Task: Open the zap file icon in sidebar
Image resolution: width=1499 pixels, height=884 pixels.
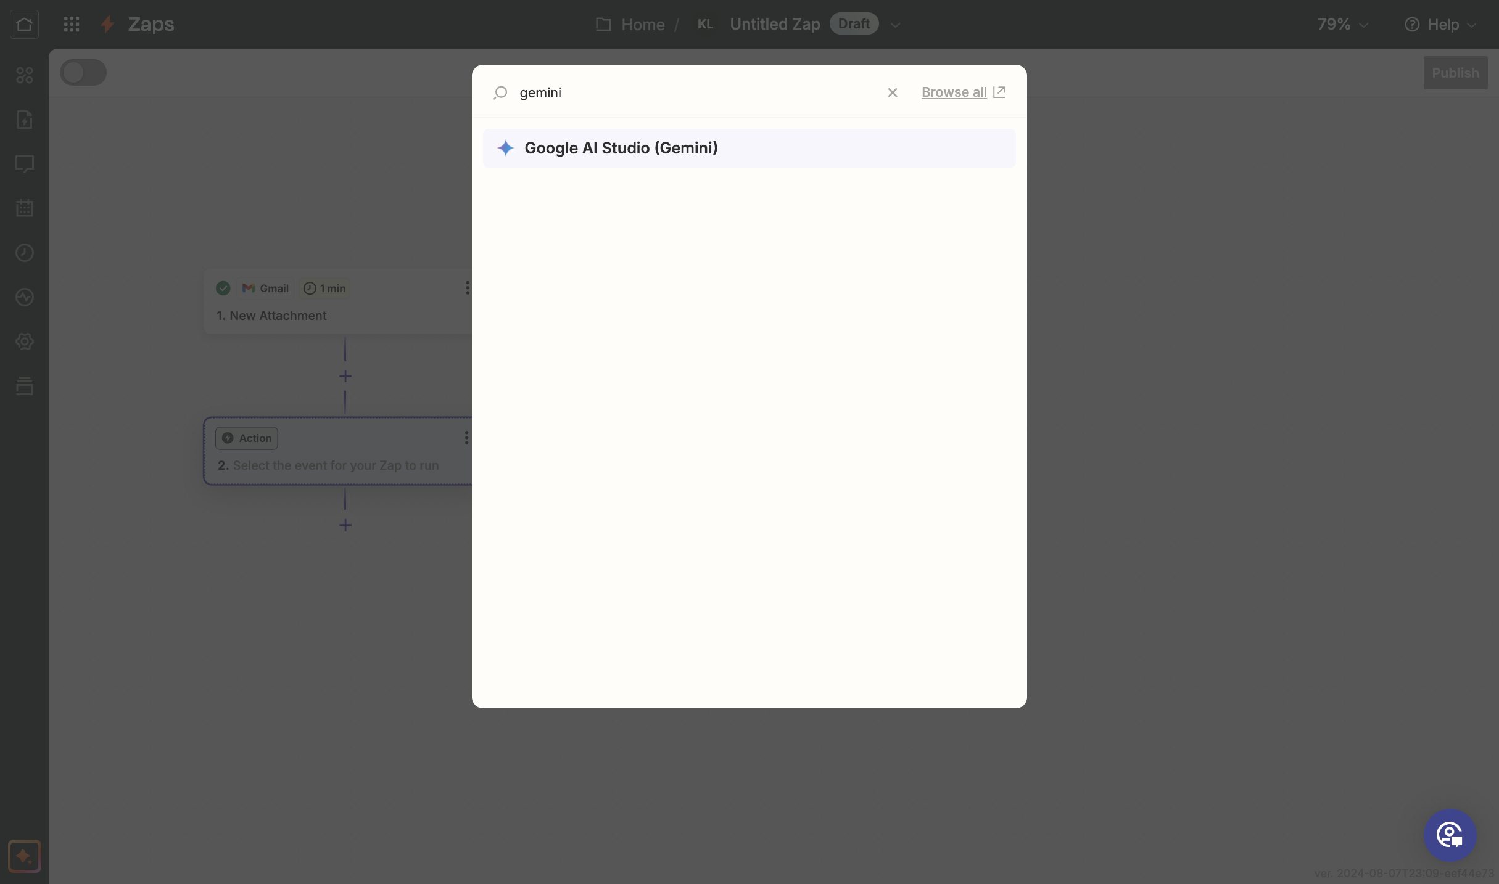Action: [25, 120]
